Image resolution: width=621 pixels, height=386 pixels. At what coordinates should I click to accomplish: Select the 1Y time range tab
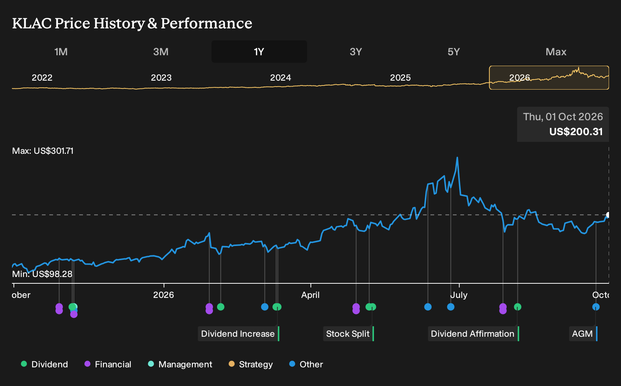coord(259,52)
